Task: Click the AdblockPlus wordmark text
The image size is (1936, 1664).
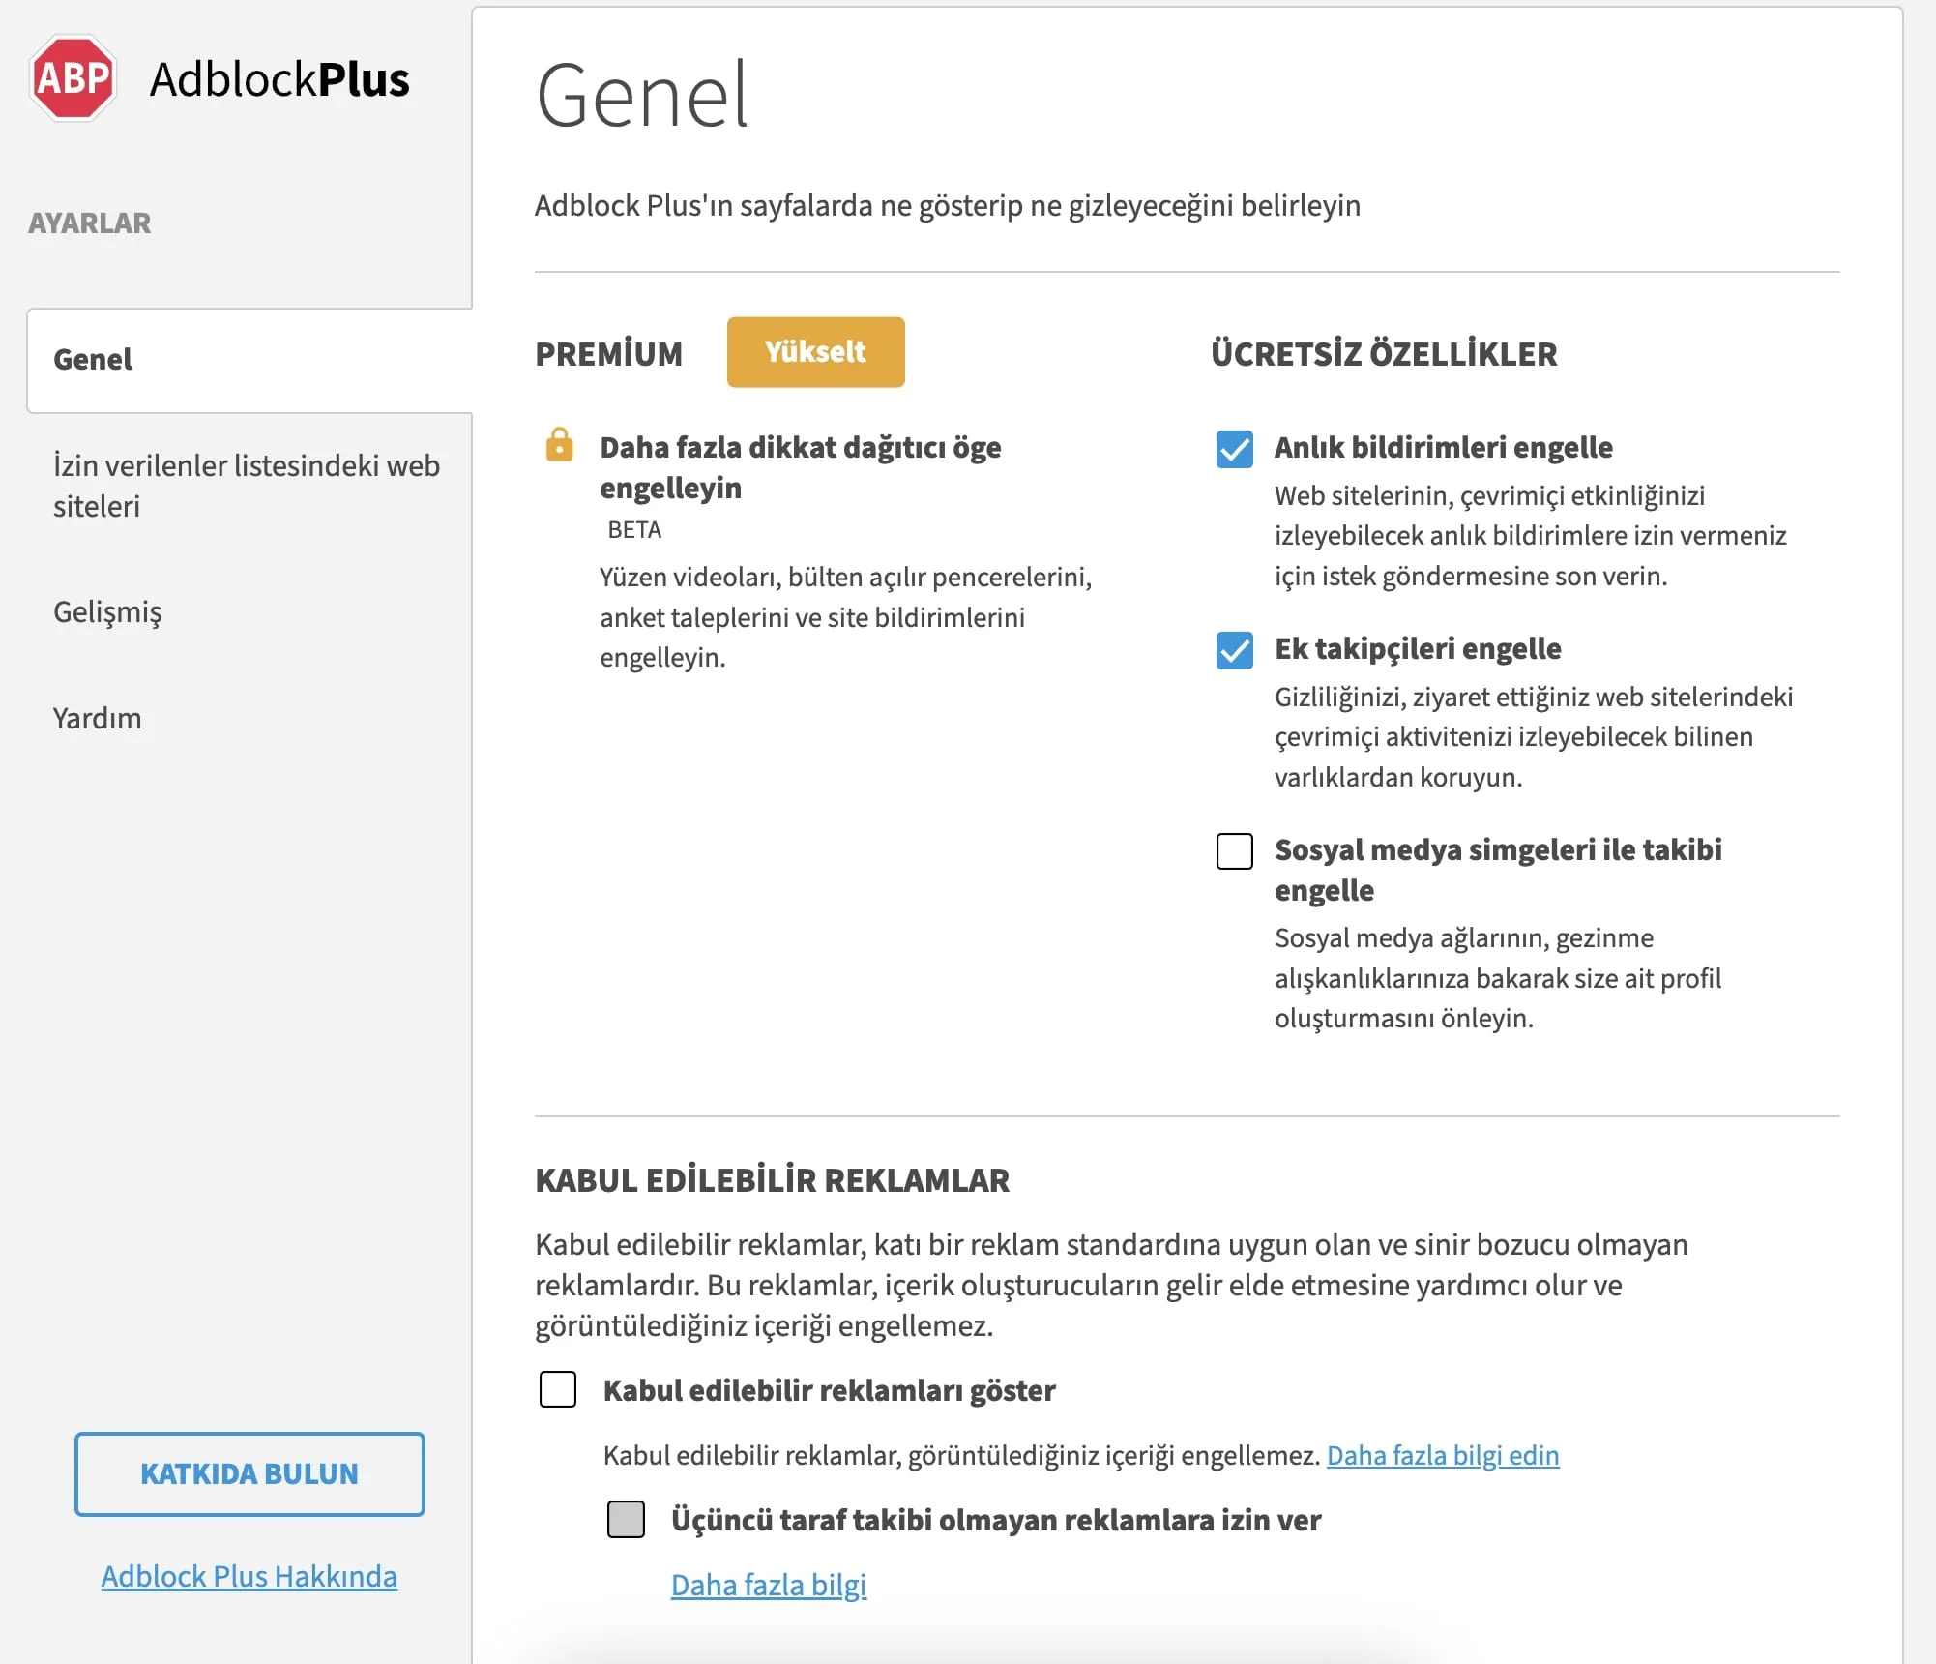Action: [279, 79]
